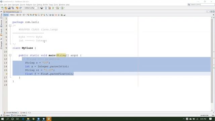
Task: Open the Output panel button
Action: coord(6,115)
